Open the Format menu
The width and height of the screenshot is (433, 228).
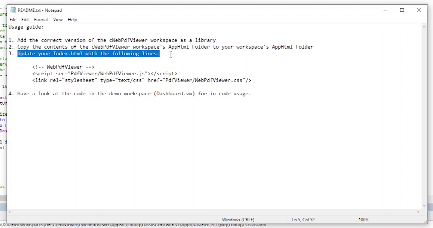[41, 20]
